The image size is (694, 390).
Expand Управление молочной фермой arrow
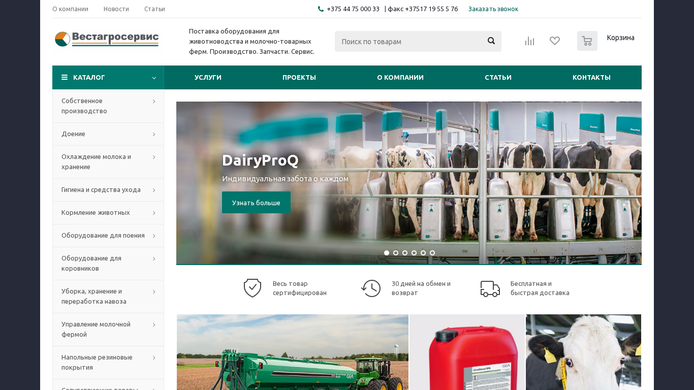tap(154, 325)
